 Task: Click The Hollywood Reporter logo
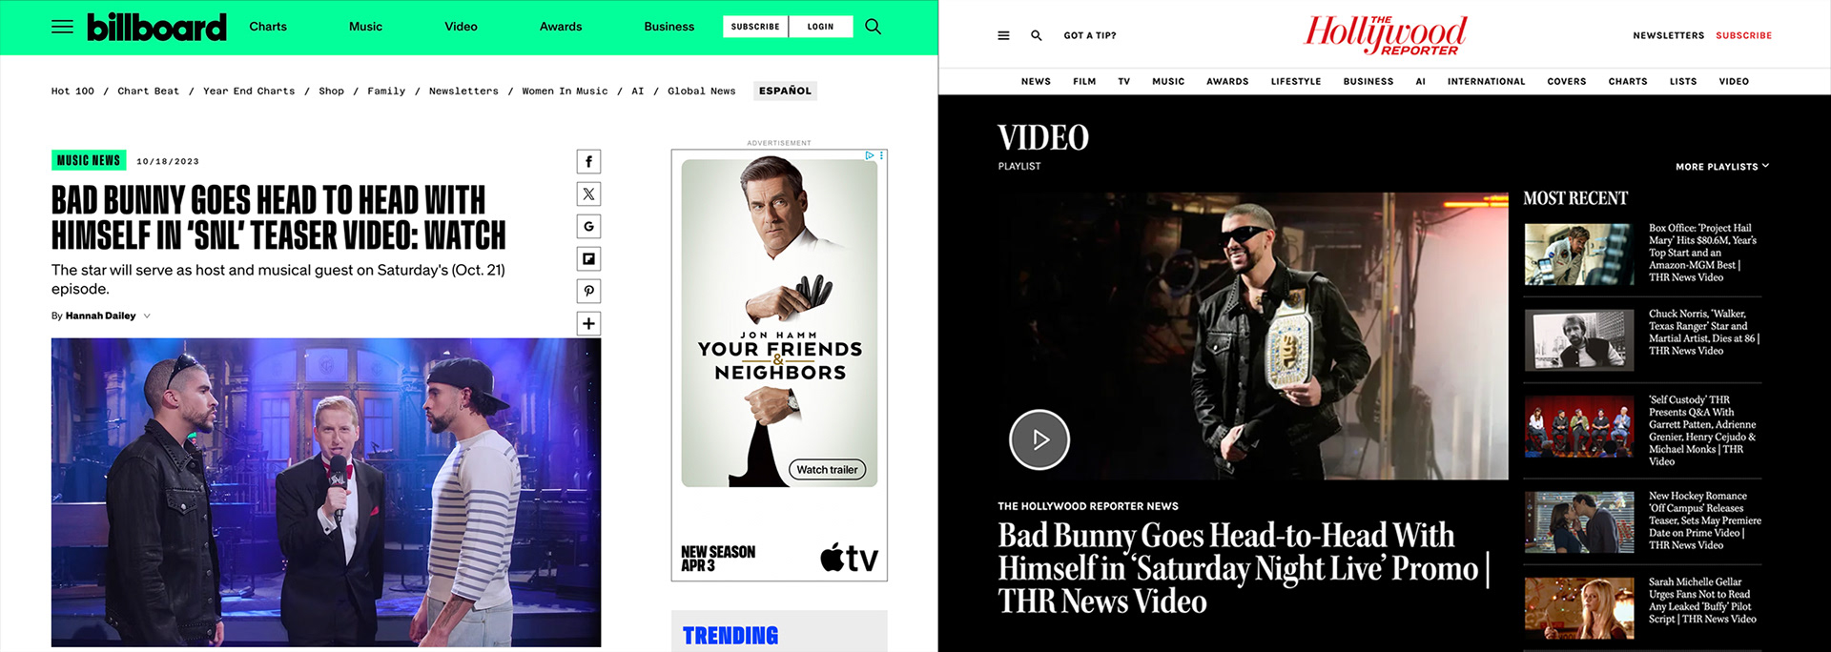(1385, 34)
